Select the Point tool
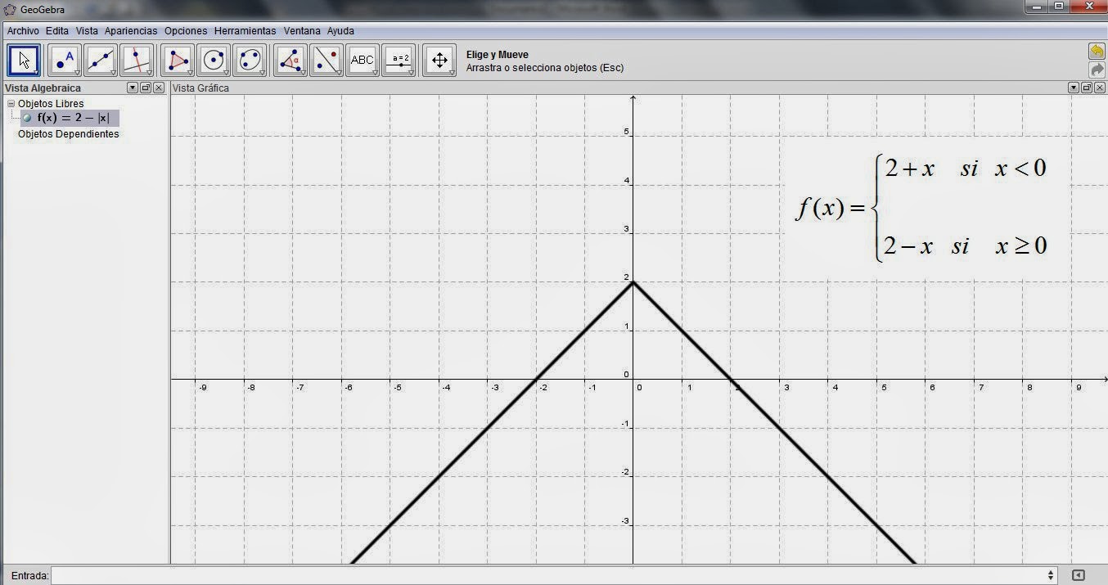The height and width of the screenshot is (585, 1108). coord(64,59)
